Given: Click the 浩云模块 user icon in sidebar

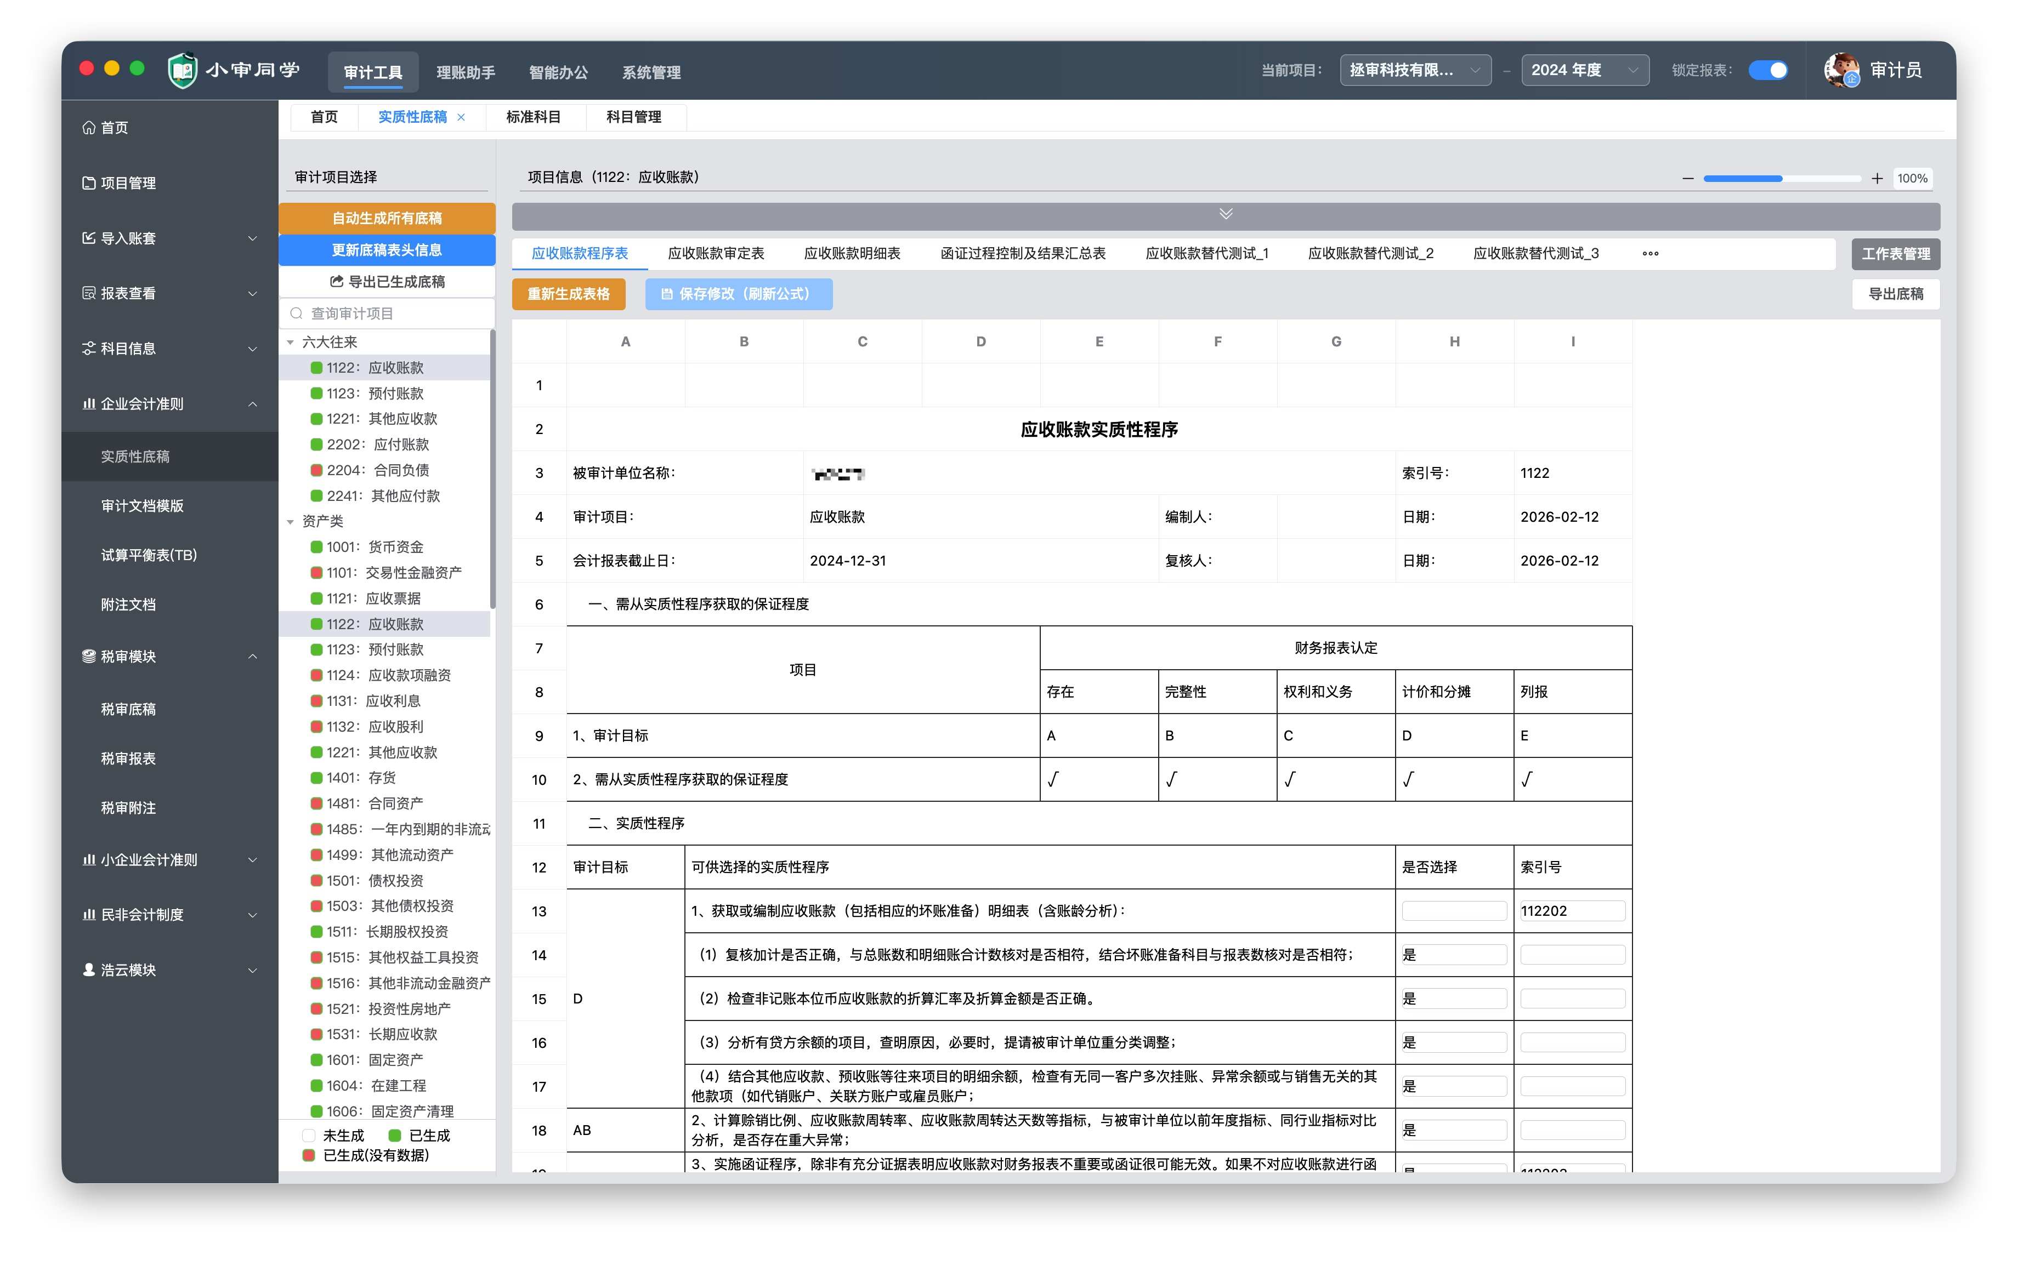Looking at the screenshot, I should [x=89, y=970].
